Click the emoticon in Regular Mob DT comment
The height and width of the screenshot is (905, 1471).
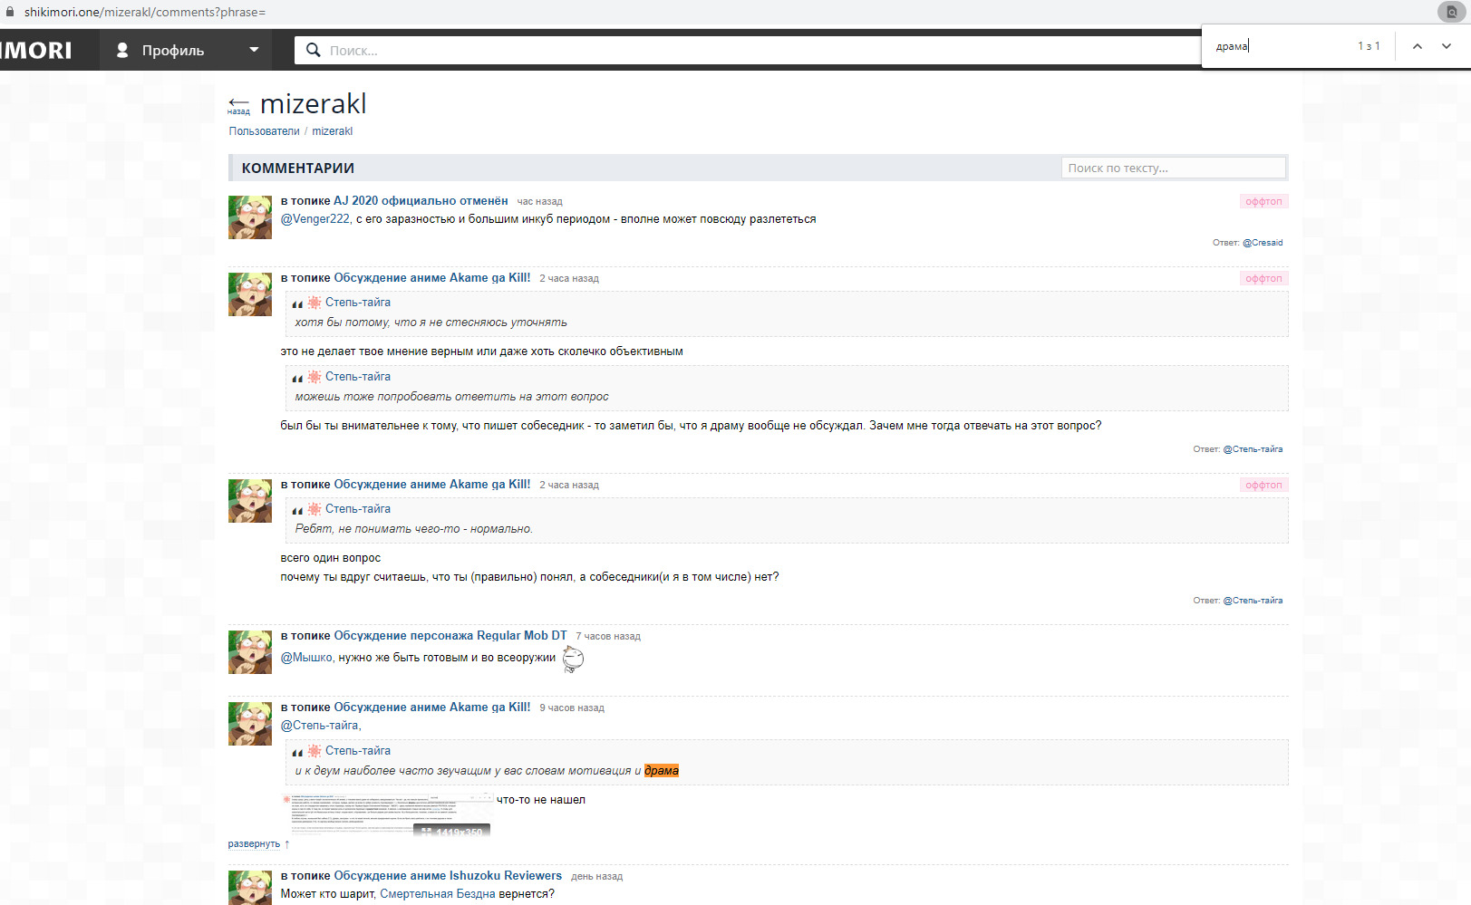click(x=573, y=659)
